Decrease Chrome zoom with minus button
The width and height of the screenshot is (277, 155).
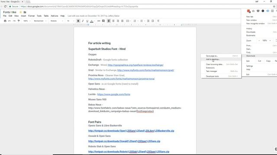(x=259, y=40)
